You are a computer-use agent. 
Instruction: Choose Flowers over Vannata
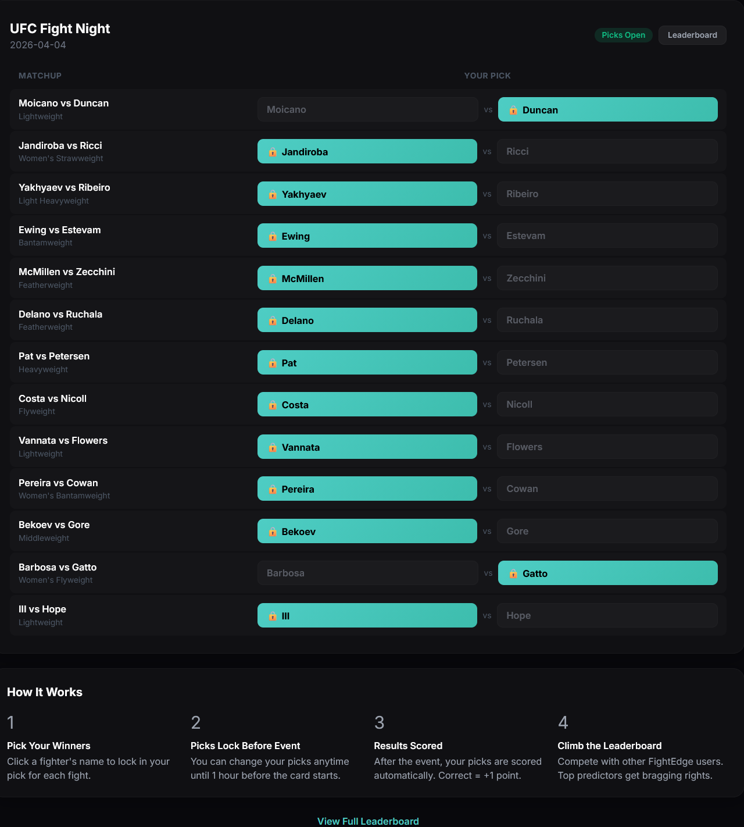[607, 447]
